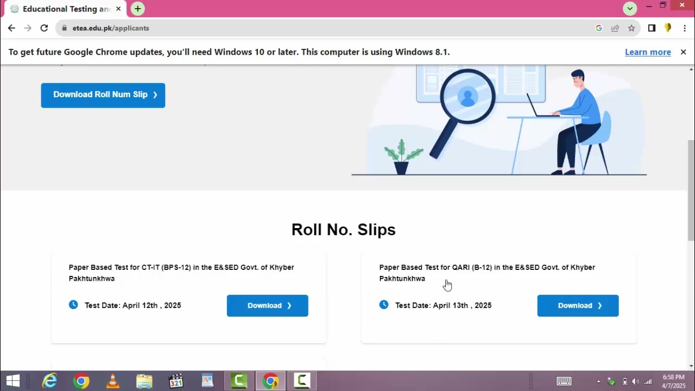Click the 'Roll No. Slips' heading
The height and width of the screenshot is (391, 695).
click(x=343, y=230)
